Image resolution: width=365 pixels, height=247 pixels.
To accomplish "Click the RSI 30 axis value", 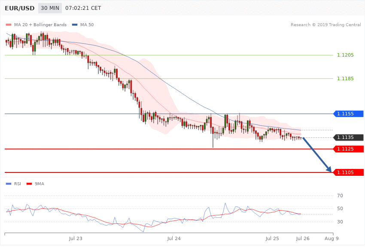I will pos(340,222).
